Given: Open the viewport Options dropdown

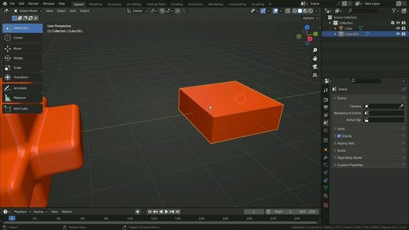Looking at the screenshot, I should click(310, 19).
